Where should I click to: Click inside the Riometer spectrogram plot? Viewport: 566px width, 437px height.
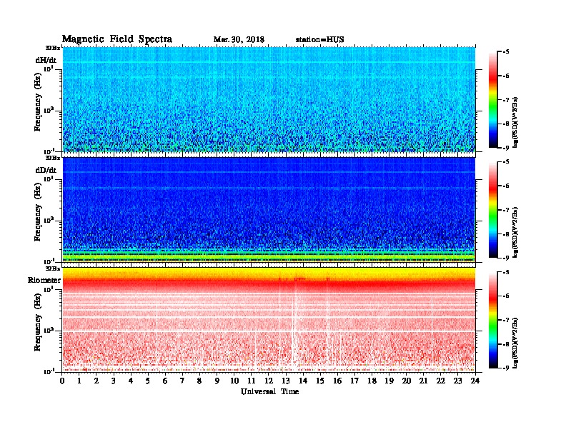coord(269,319)
